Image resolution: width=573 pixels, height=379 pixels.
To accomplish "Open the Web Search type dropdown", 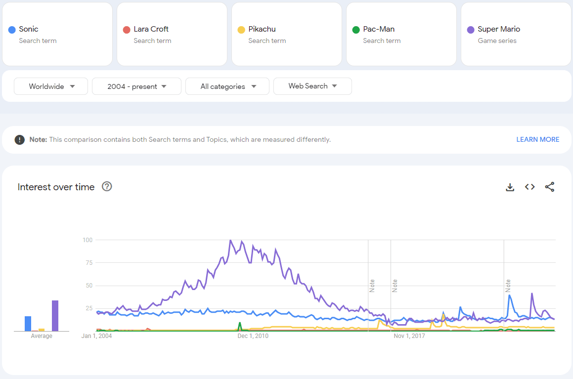I will 312,86.
